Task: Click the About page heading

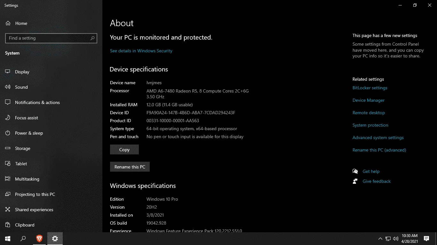Action: pos(122,23)
